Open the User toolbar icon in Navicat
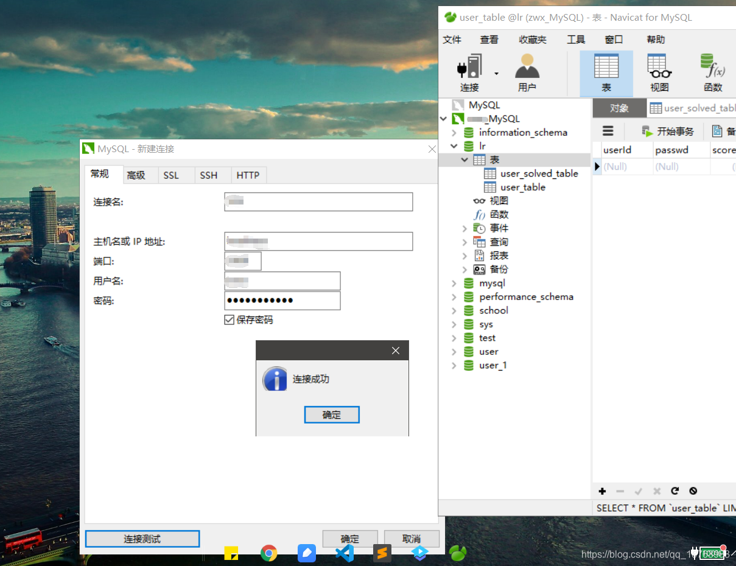This screenshot has width=736, height=566. (x=527, y=66)
